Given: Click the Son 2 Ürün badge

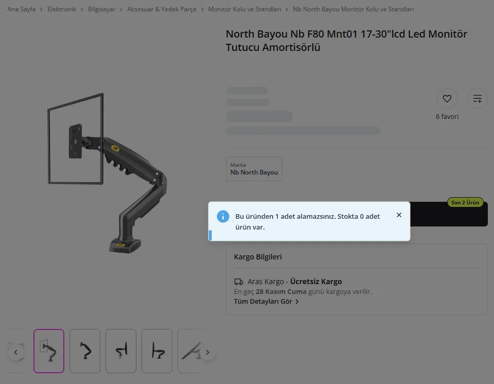Looking at the screenshot, I should [465, 202].
